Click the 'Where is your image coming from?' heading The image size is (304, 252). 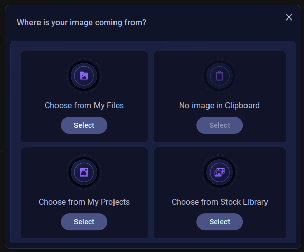(82, 22)
